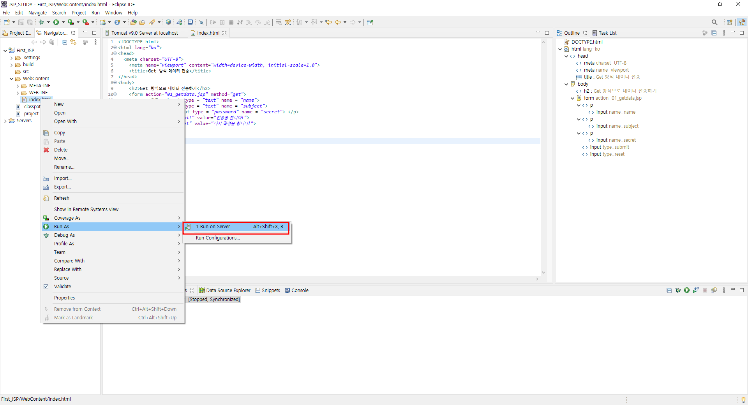Start the server in profile mode icon
This screenshot has height=405, width=748.
(696, 290)
